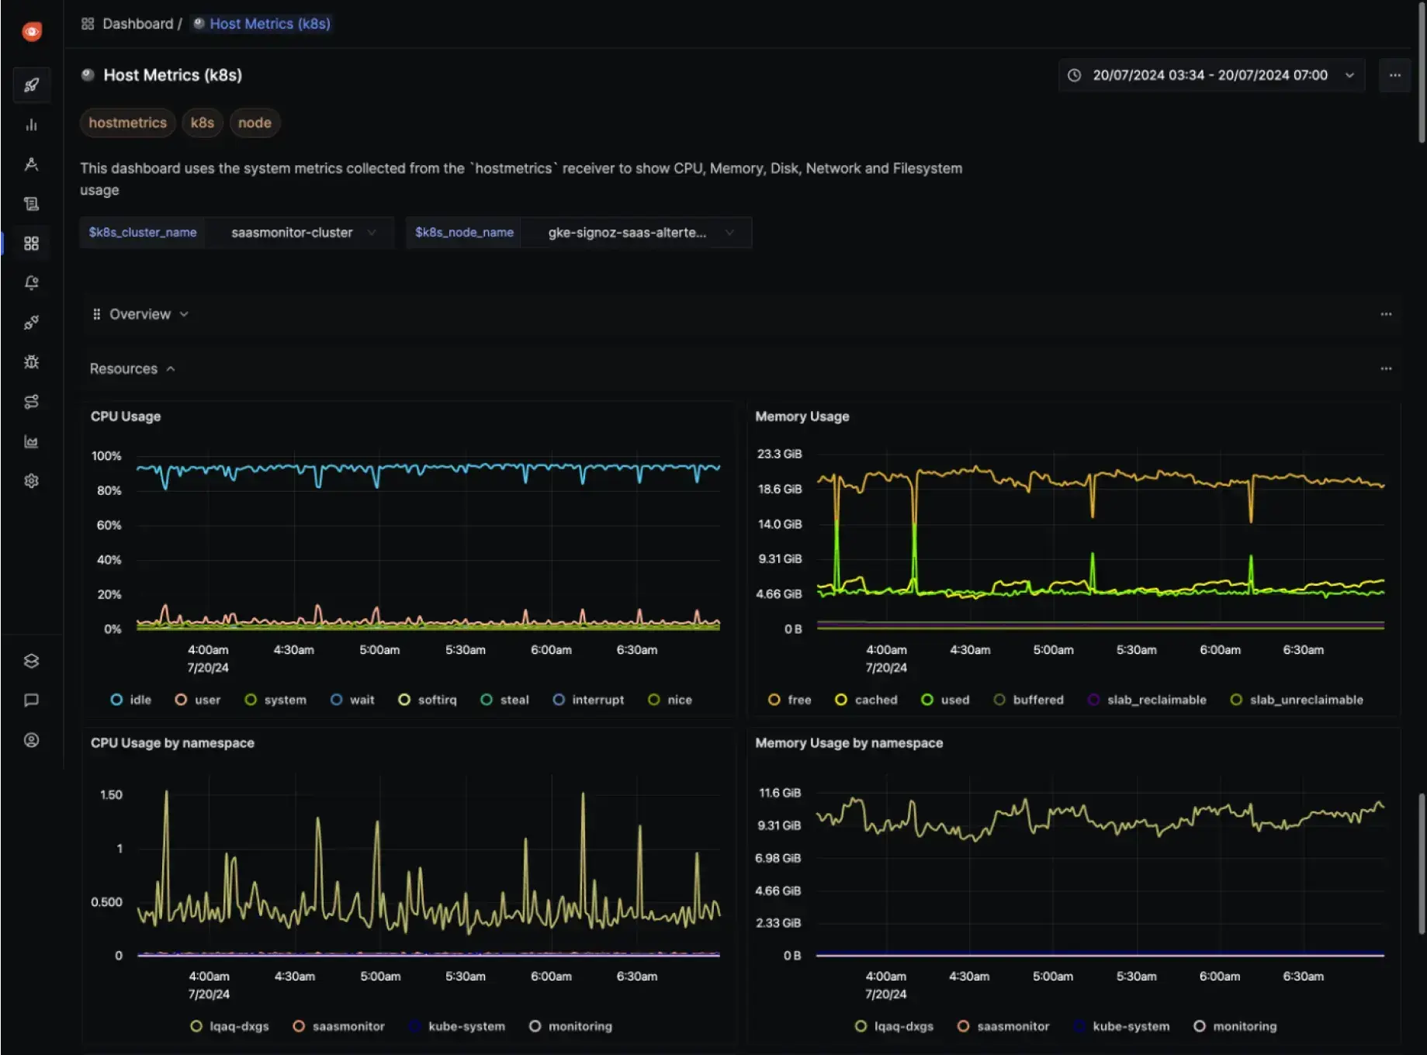Toggle softirq series in CPU Usage legend
The height and width of the screenshot is (1055, 1427).
428,700
